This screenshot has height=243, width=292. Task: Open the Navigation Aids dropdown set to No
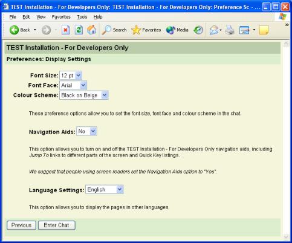tap(86, 131)
